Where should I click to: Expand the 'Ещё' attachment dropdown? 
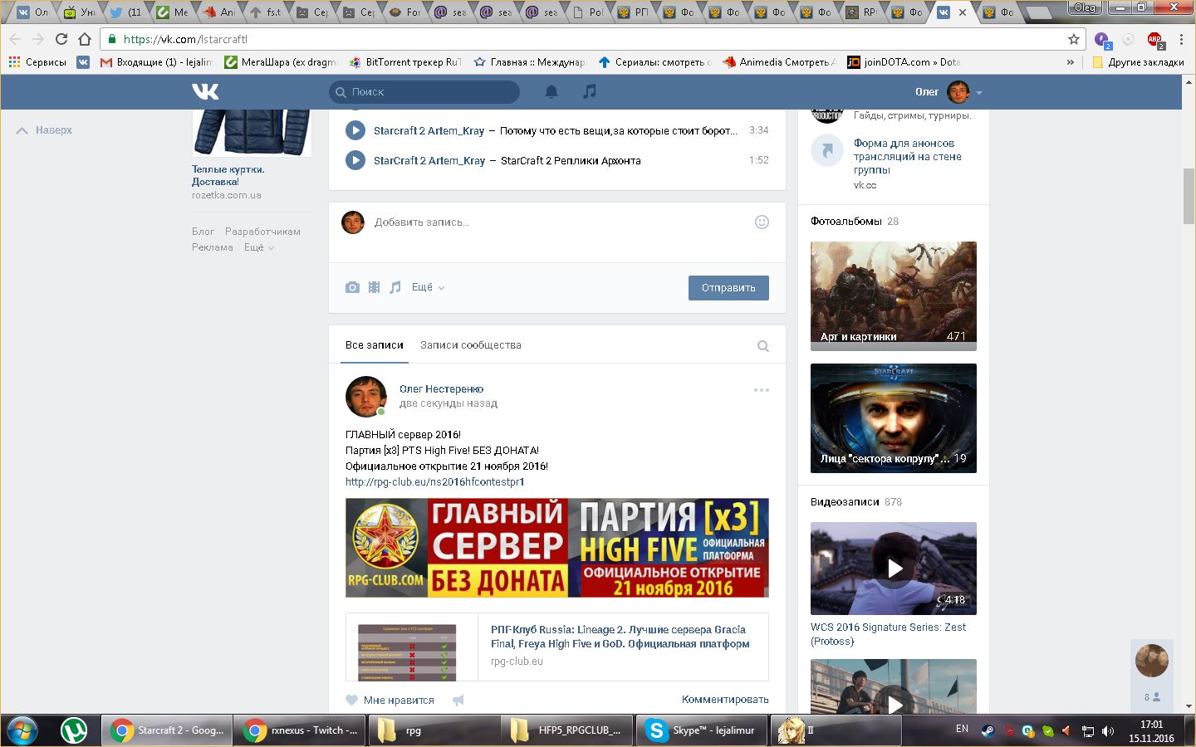(x=429, y=287)
